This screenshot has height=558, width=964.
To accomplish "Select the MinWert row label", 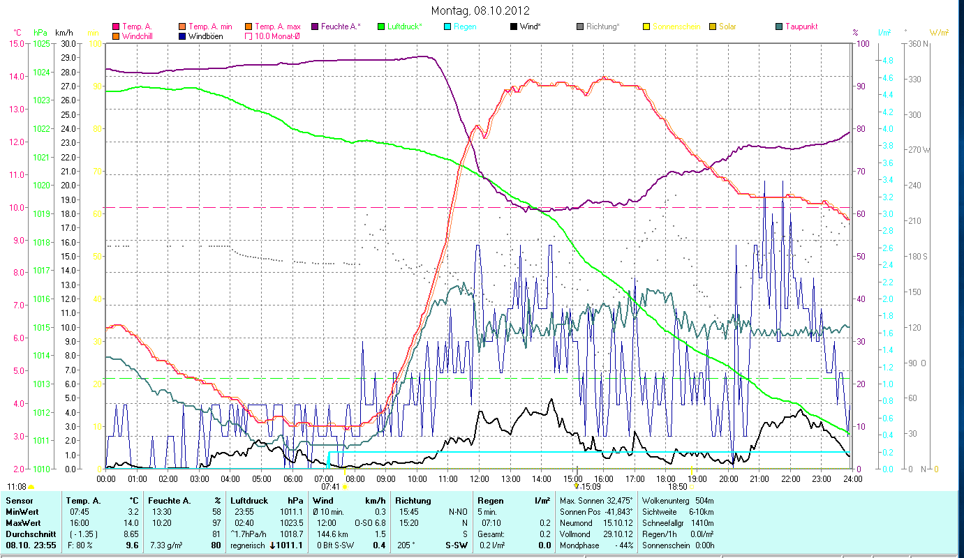I will point(23,511).
